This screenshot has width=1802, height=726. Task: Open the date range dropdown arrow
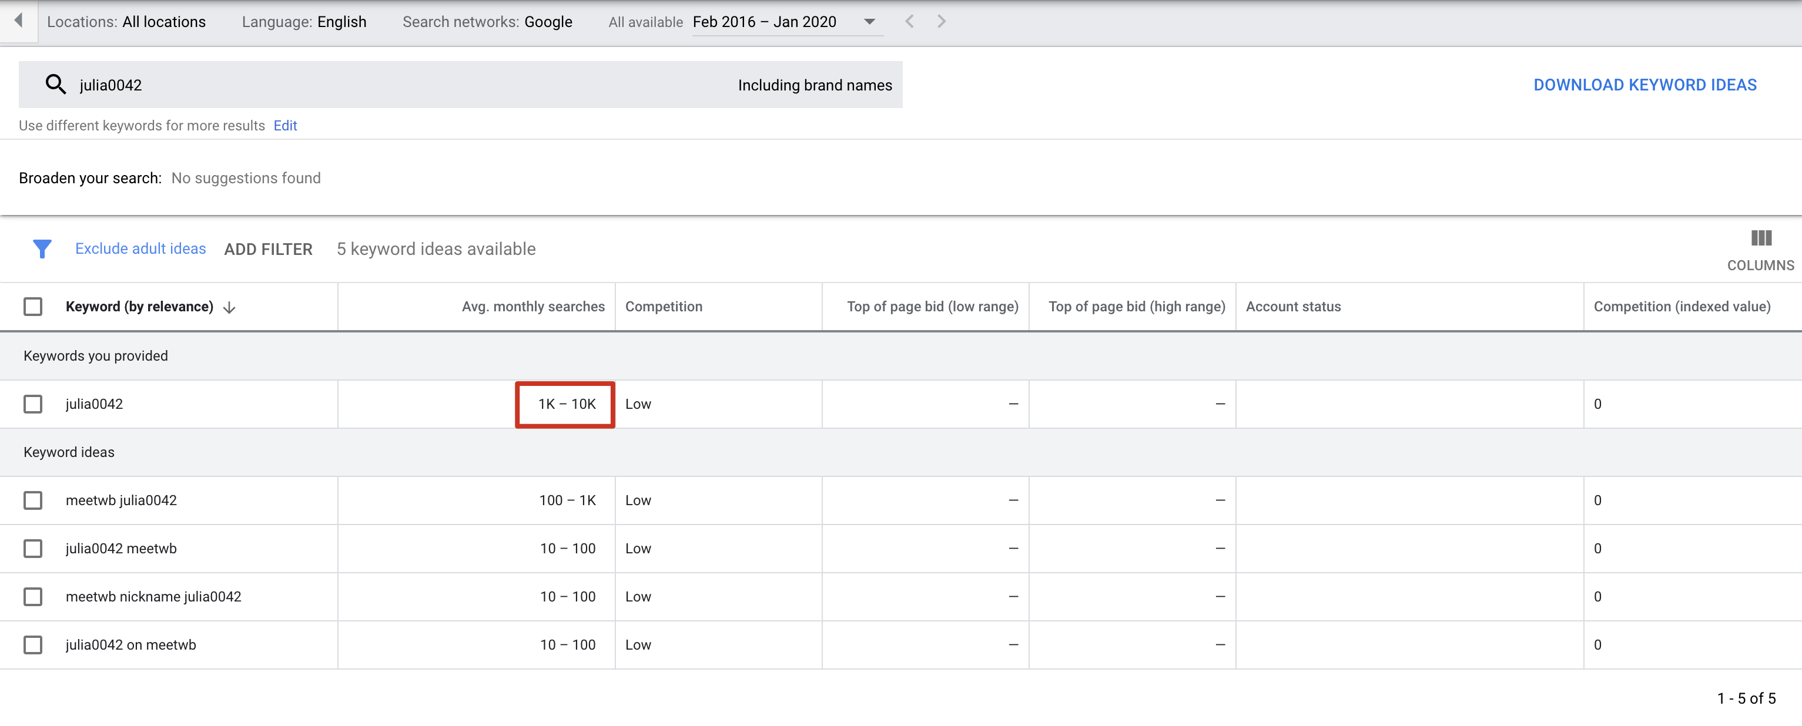coord(869,22)
